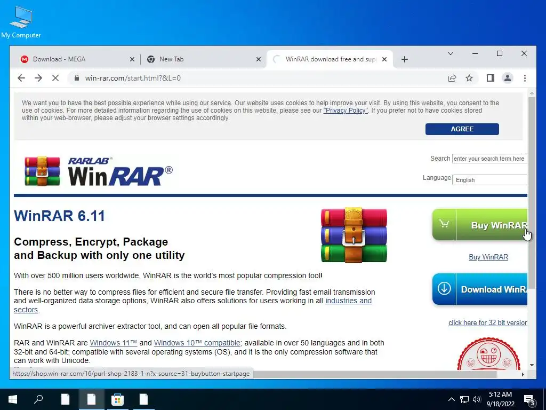Bookmark this page with star
Image resolution: width=546 pixels, height=410 pixels.
[x=469, y=78]
